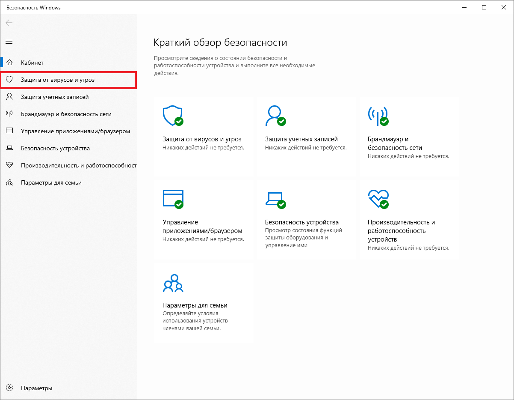Click the large family people icon tile
This screenshot has height=400, width=514.
[173, 283]
